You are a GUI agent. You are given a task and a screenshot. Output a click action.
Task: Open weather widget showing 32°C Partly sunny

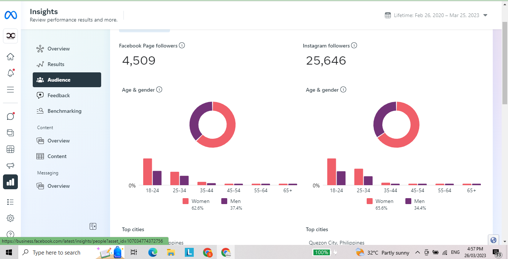[383, 253]
